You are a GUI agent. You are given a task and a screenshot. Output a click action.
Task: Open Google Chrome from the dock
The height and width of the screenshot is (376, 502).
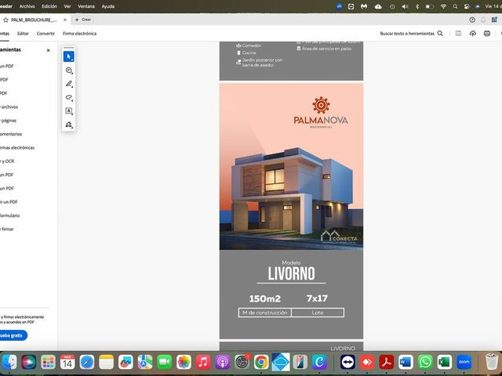261,362
